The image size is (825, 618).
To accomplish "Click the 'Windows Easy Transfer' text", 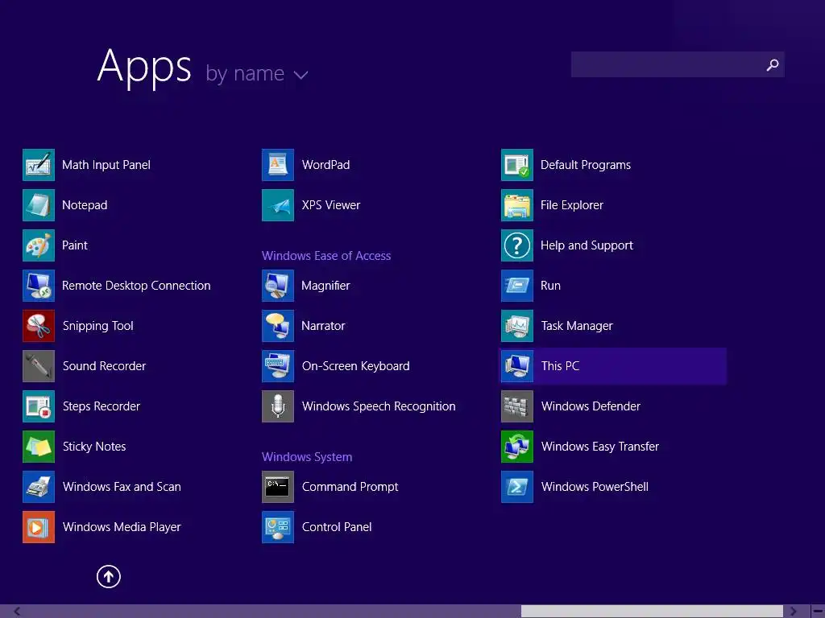I will click(x=599, y=447).
